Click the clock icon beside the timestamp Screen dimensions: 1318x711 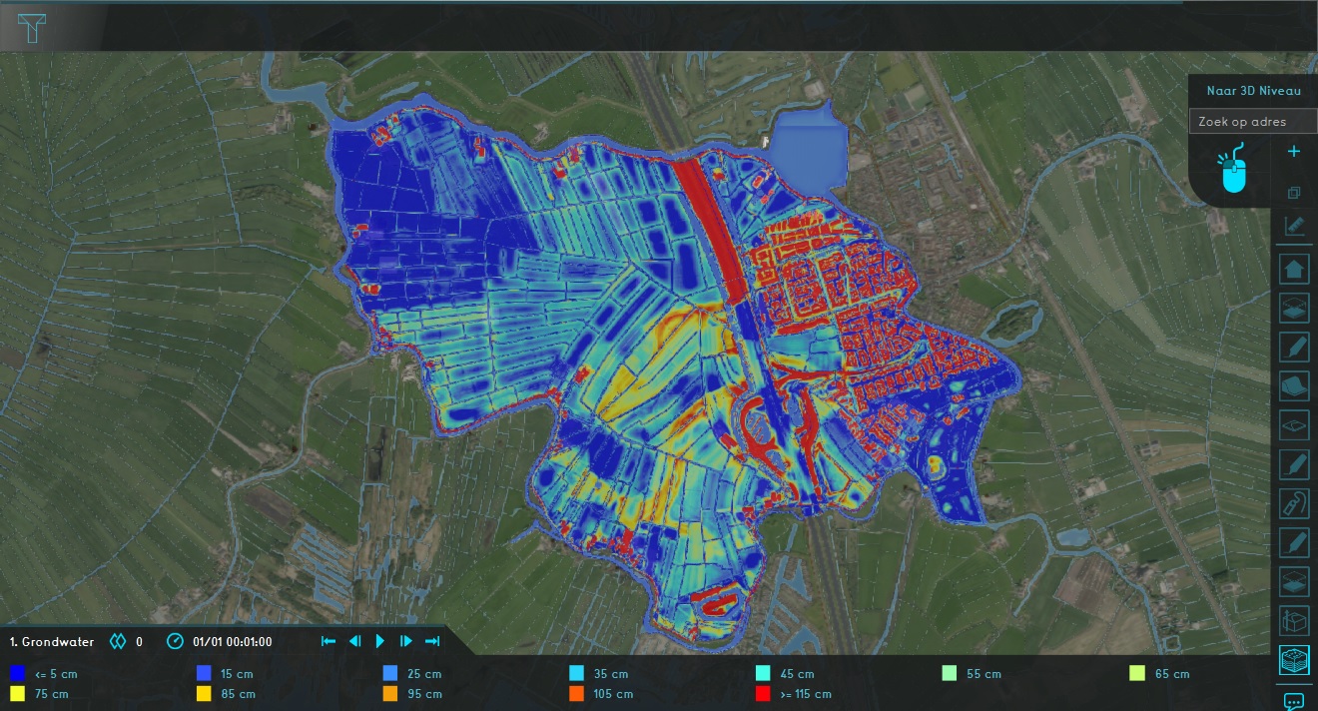coord(175,641)
